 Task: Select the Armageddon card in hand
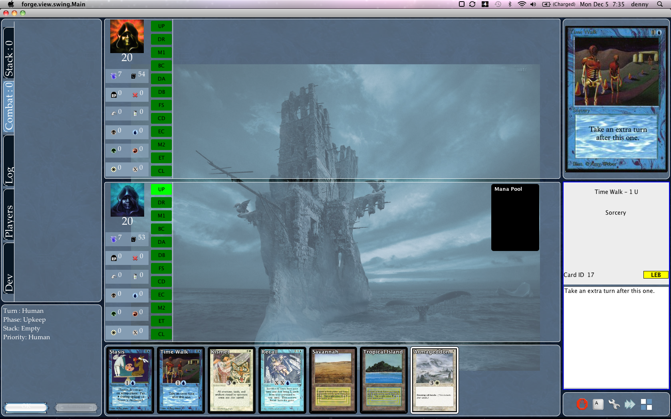tap(434, 380)
